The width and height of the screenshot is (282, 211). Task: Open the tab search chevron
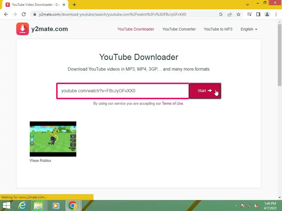pos(248,5)
